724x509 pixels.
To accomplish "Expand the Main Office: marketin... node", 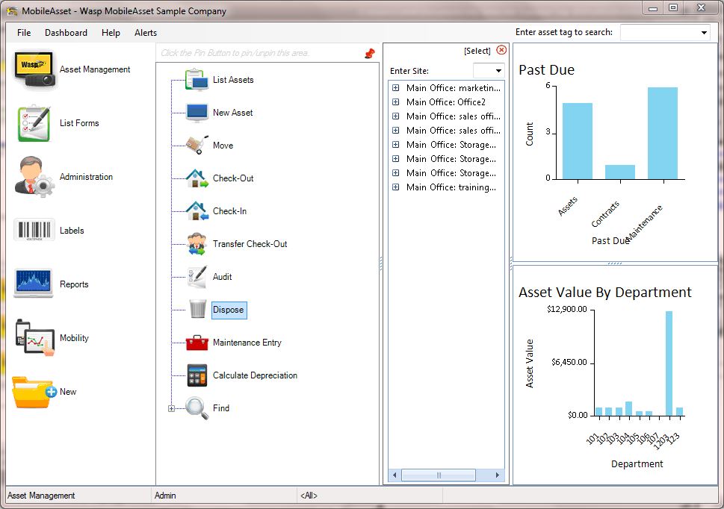I will pyautogui.click(x=396, y=87).
